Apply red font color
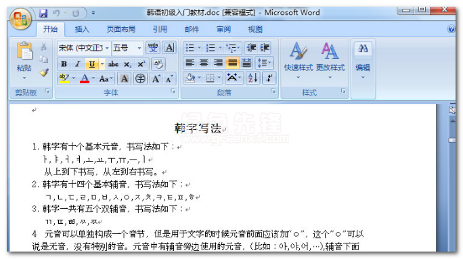 (85, 78)
